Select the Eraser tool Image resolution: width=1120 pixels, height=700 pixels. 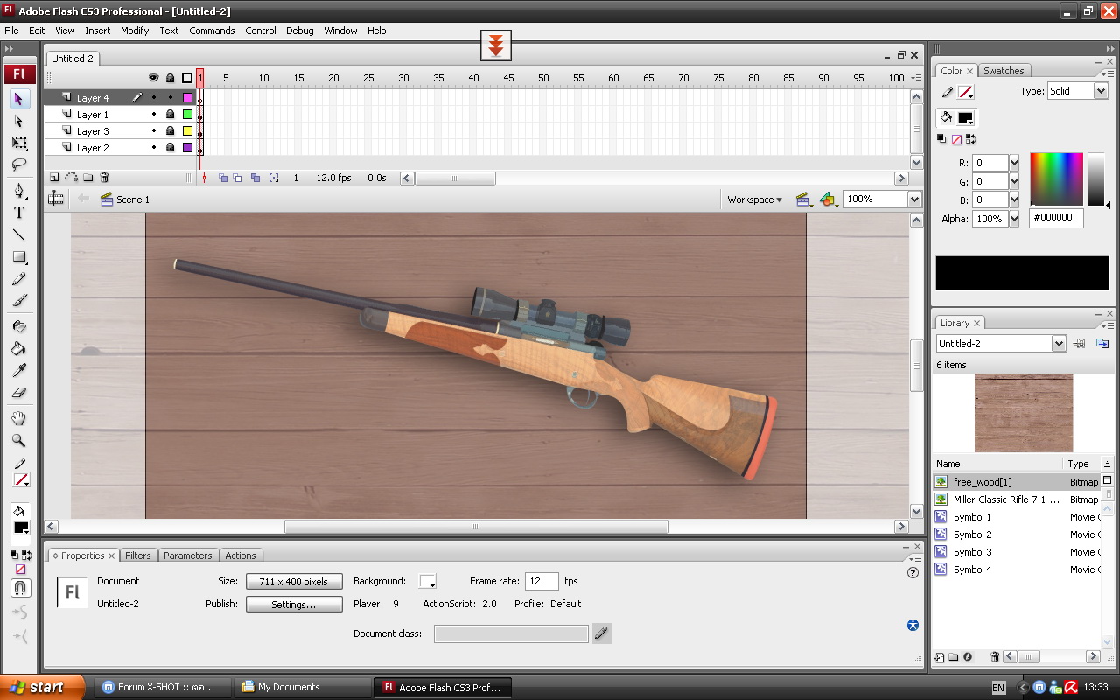click(x=19, y=393)
